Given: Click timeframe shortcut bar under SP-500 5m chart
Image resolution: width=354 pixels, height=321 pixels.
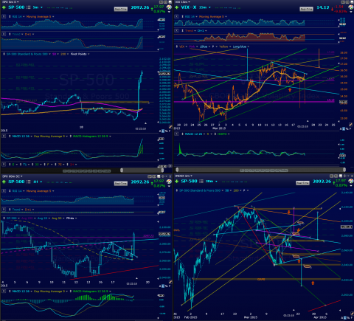Looking at the screenshot, I should [86, 170].
